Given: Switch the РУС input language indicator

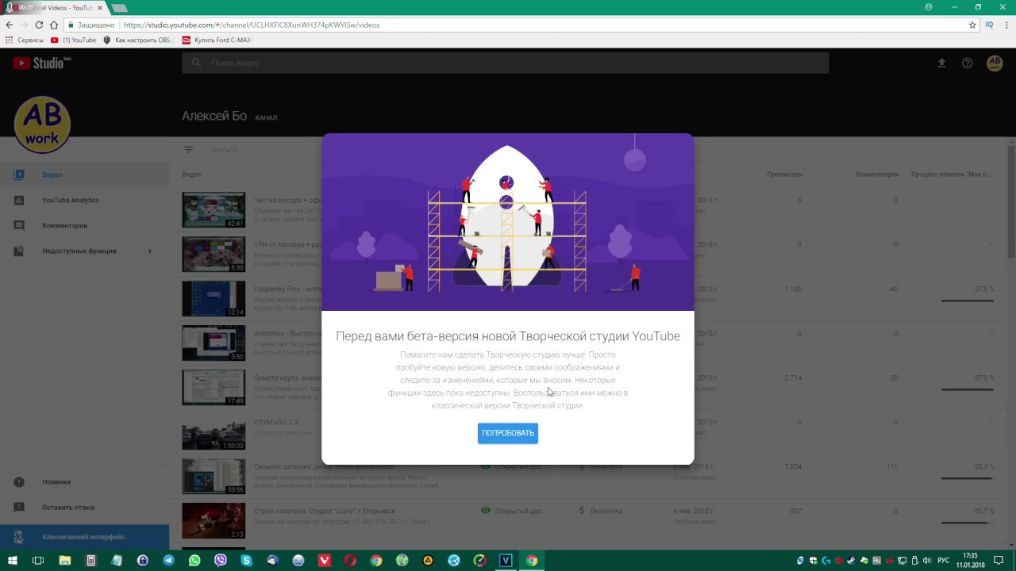Looking at the screenshot, I should click(944, 561).
